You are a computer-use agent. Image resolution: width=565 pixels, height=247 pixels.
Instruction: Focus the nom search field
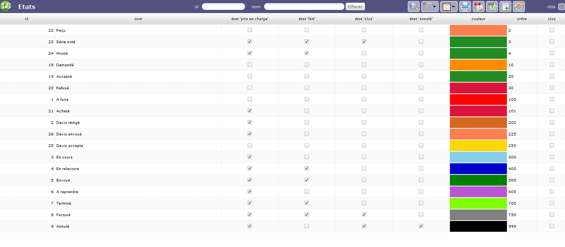(304, 6)
